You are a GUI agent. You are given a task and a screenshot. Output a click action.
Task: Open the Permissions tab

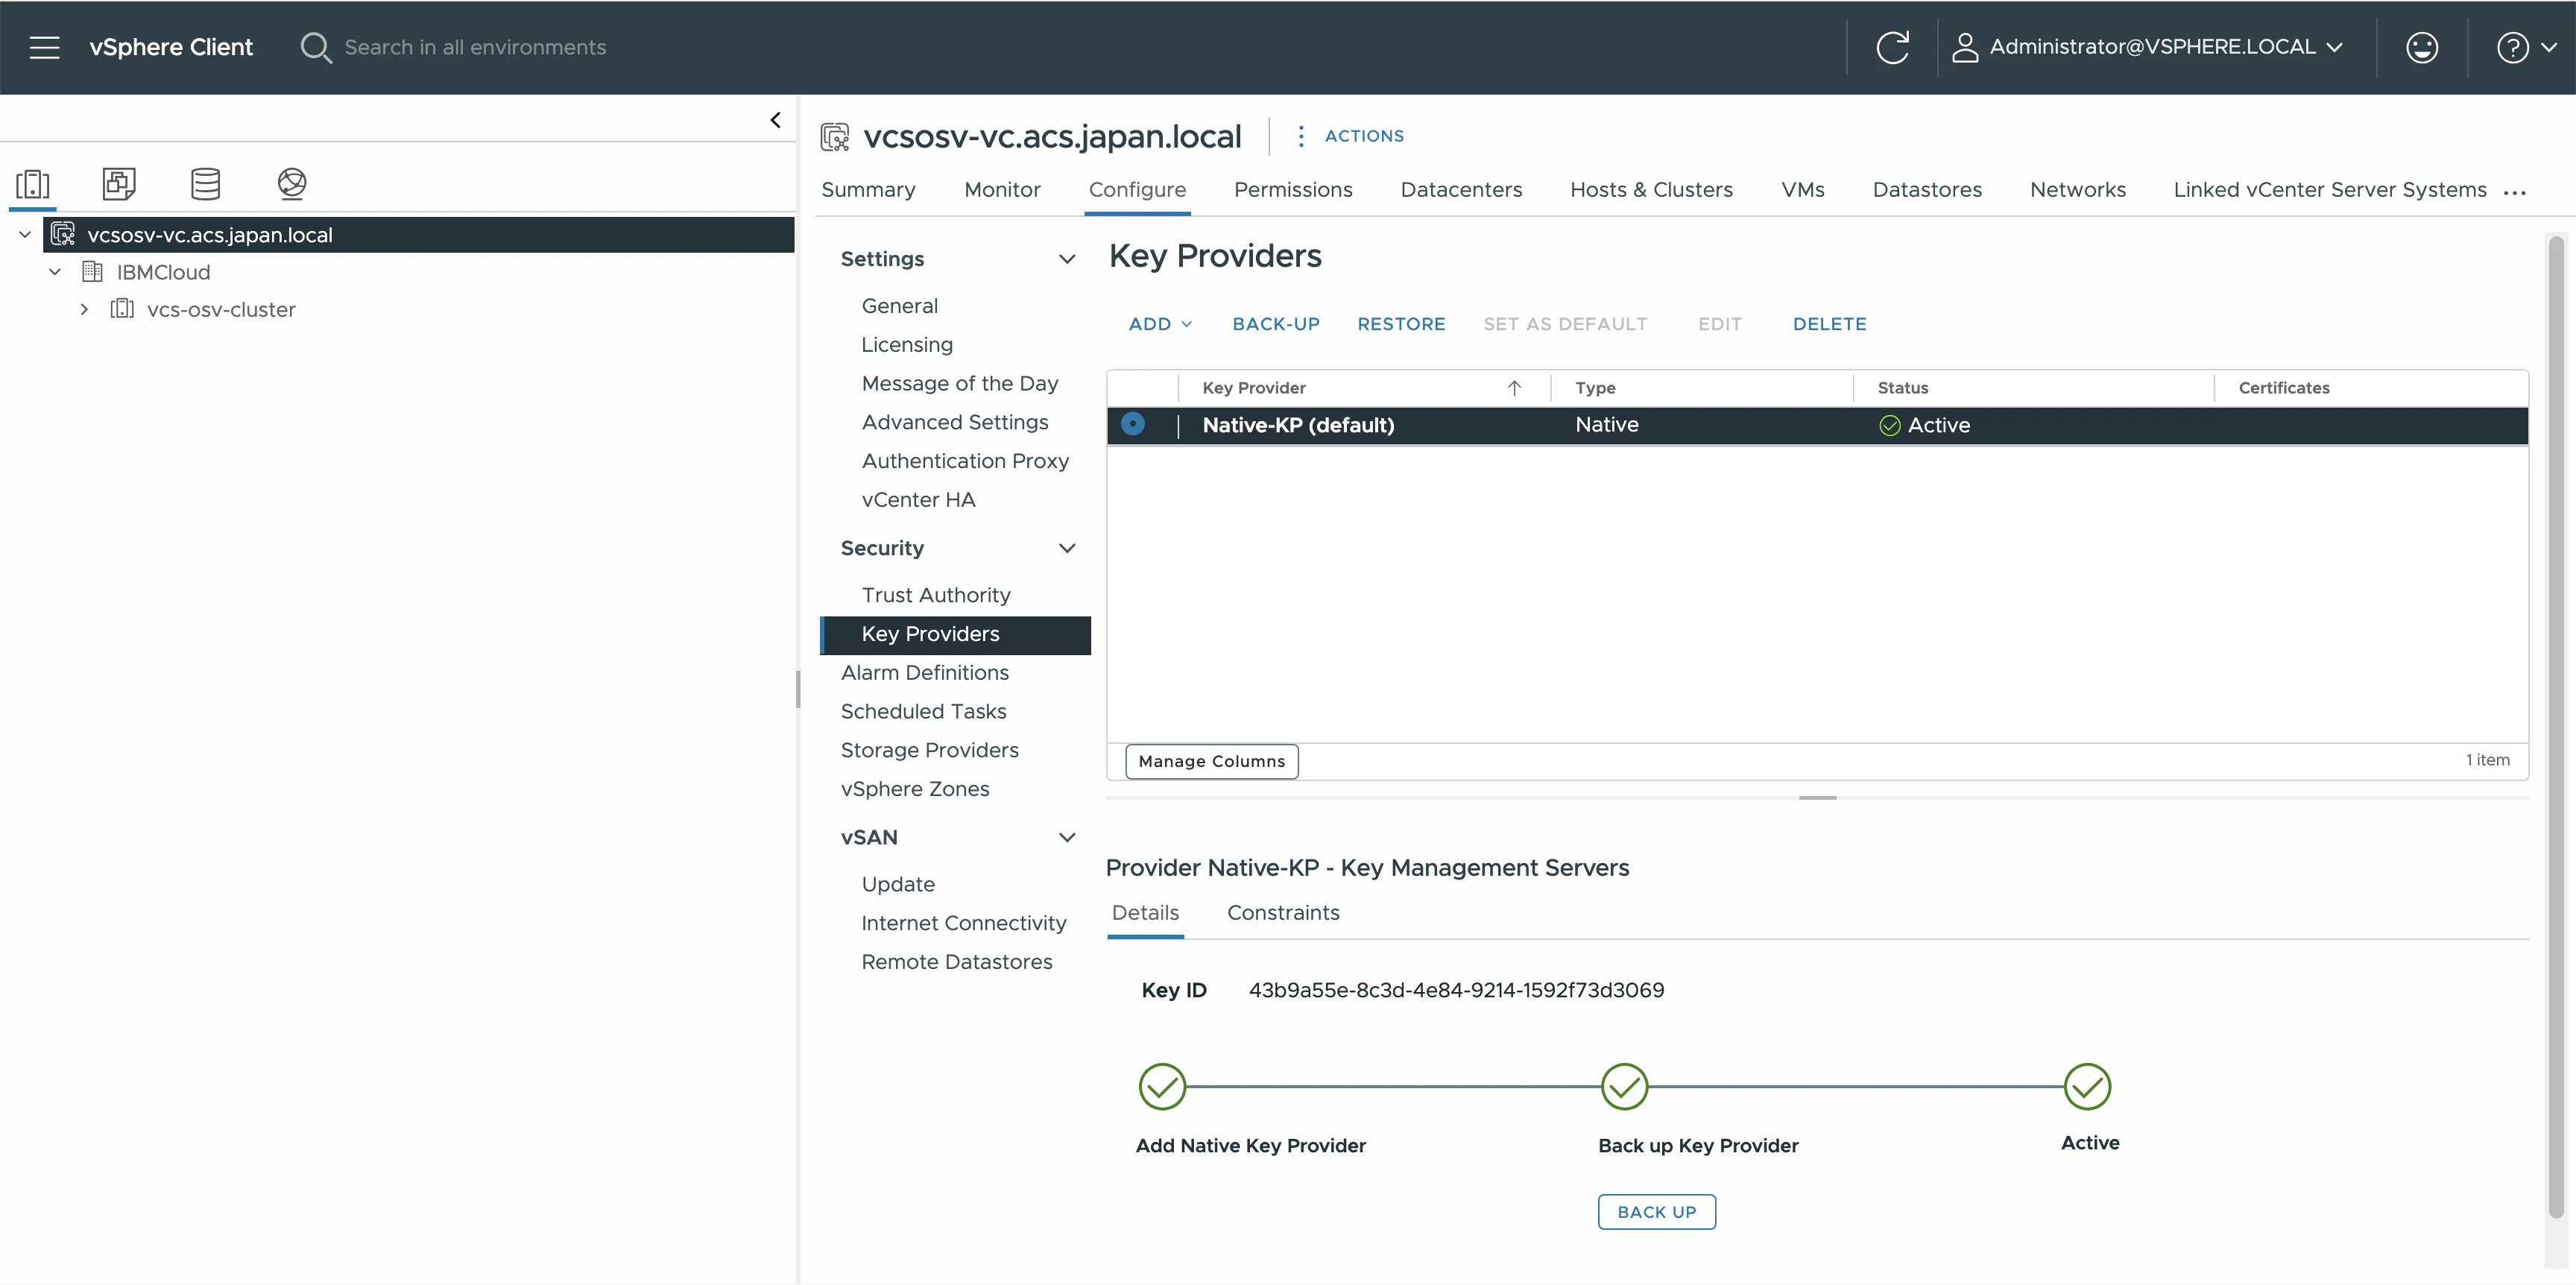tap(1293, 190)
